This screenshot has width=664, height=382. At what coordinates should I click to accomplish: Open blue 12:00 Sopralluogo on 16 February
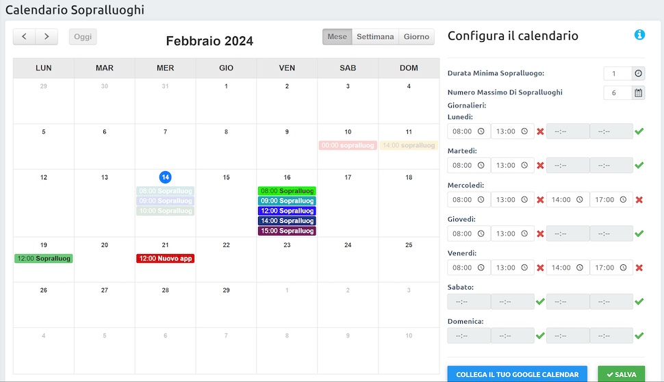click(x=287, y=211)
